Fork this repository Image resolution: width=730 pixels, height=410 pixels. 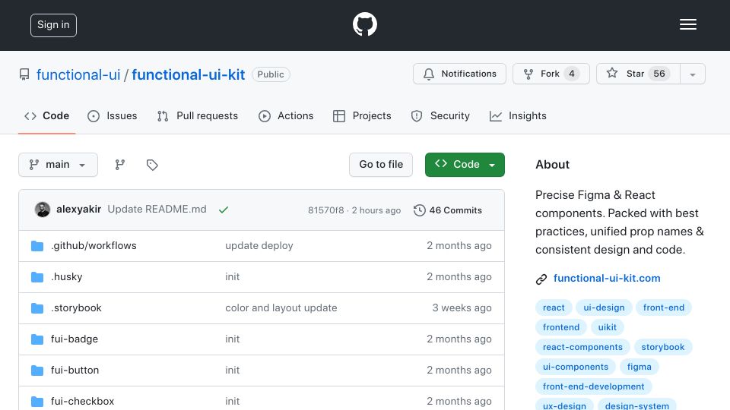551,74
